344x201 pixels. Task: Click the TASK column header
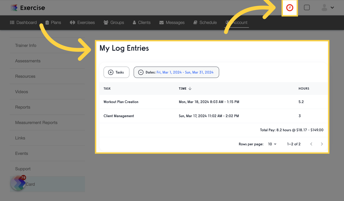(x=107, y=88)
